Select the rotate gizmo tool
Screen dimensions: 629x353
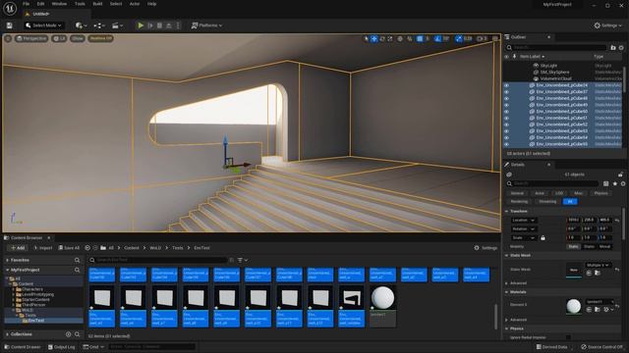point(382,39)
